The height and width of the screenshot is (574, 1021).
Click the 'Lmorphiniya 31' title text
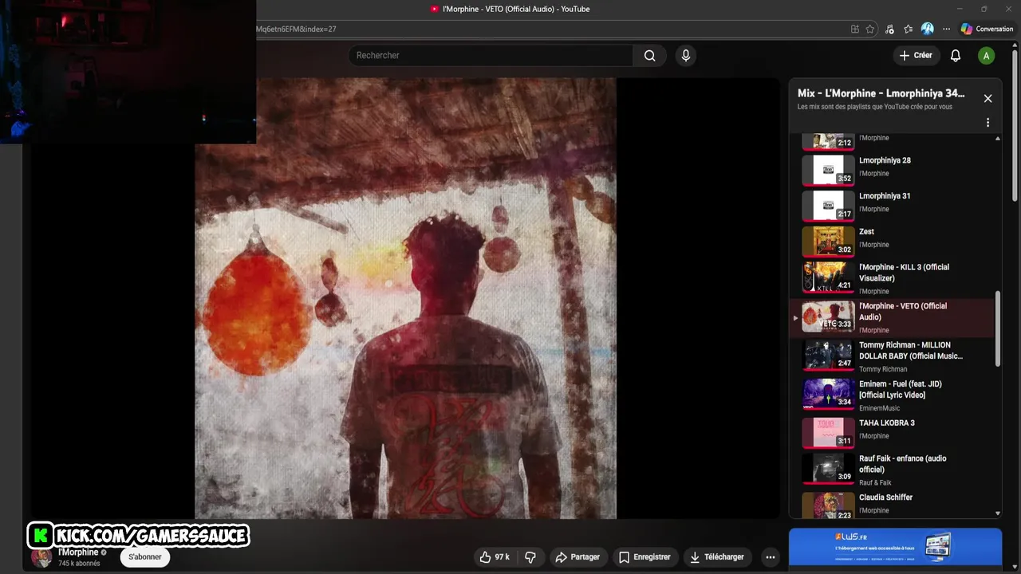tap(885, 196)
